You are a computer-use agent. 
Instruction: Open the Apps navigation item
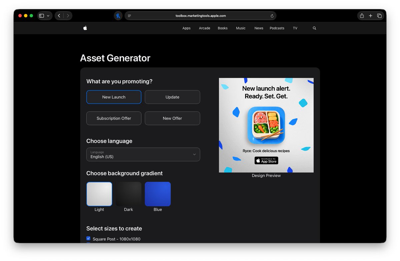(186, 28)
